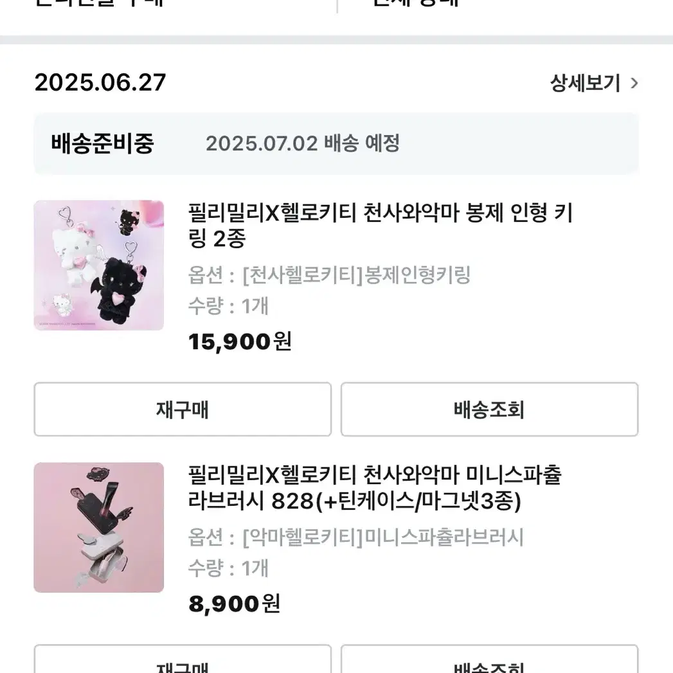Screen dimensions: 673x673
Task: Open the 전체 상태 status filter
Action: pos(416,3)
